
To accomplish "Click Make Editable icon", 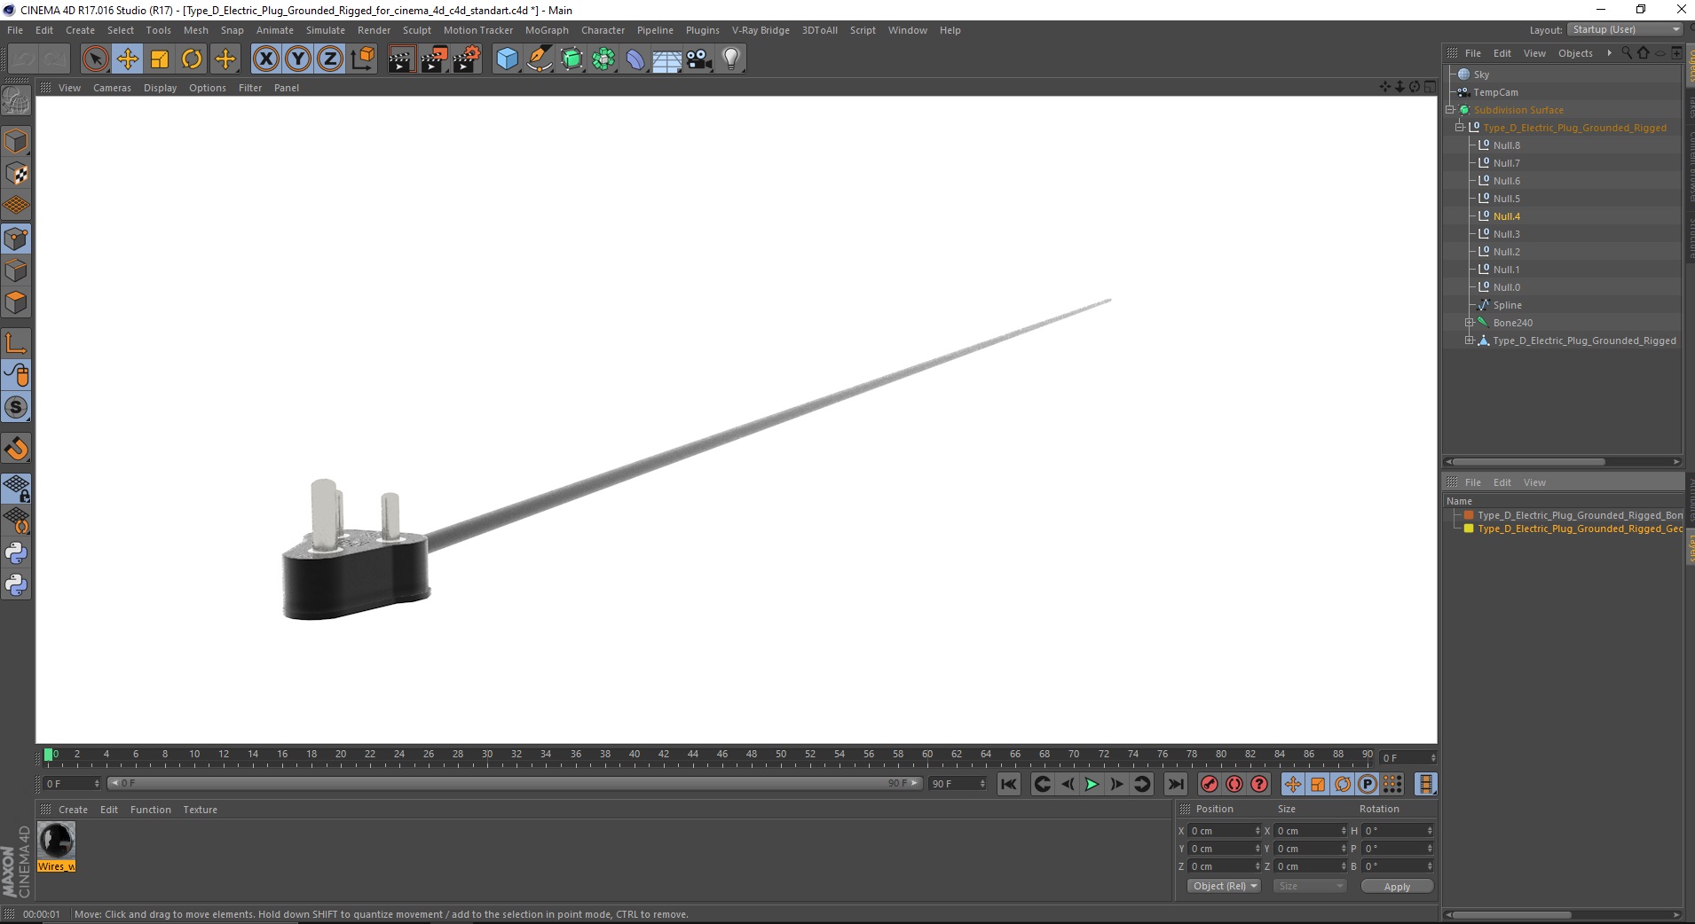I will tap(16, 101).
